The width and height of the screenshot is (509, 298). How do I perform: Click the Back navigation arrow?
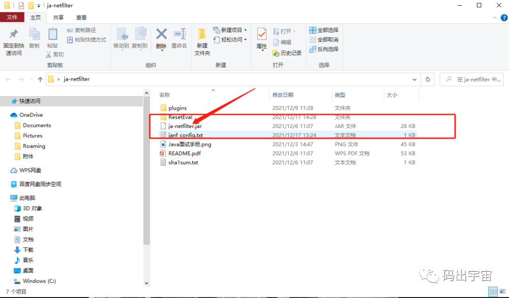8,80
